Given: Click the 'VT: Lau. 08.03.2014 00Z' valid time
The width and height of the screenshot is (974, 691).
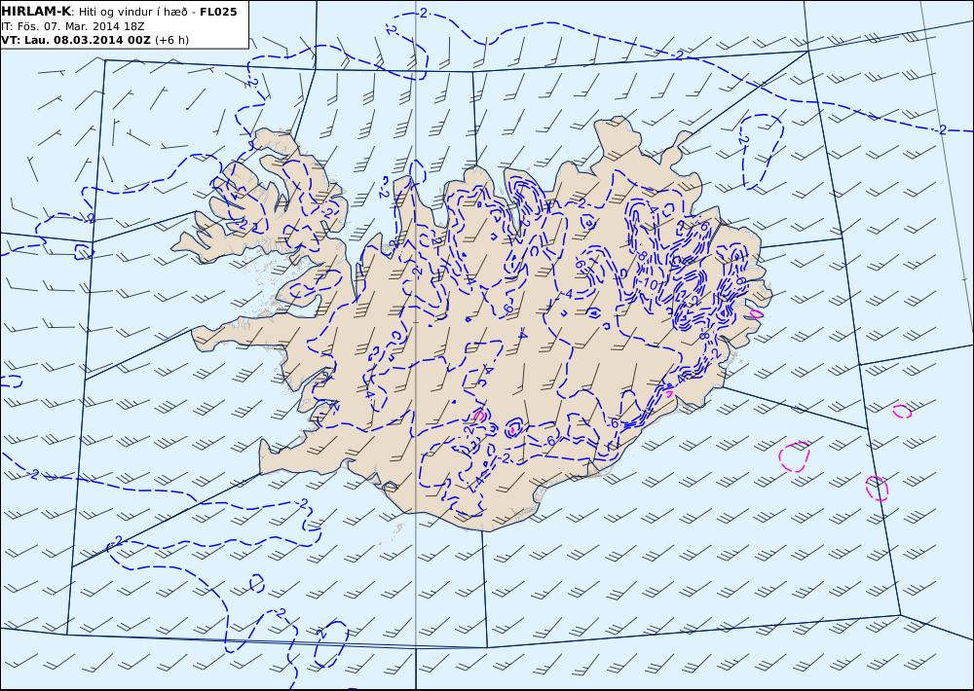Looking at the screenshot, I should (76, 40).
